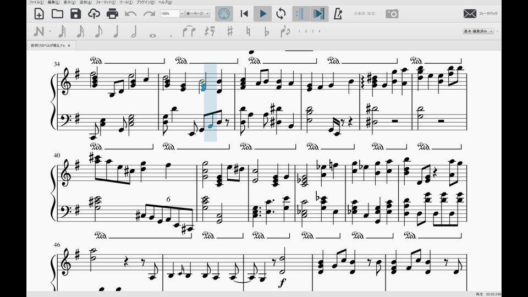The image size is (528, 297).
Task: Redo the last undone action
Action: coord(149,14)
